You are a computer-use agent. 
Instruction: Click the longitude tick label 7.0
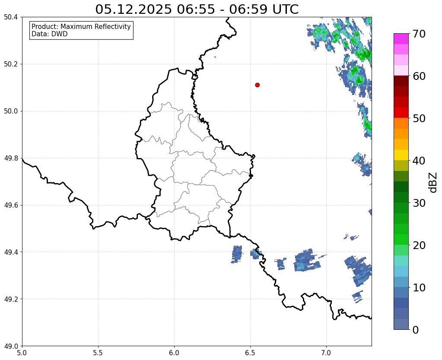click(326, 352)
